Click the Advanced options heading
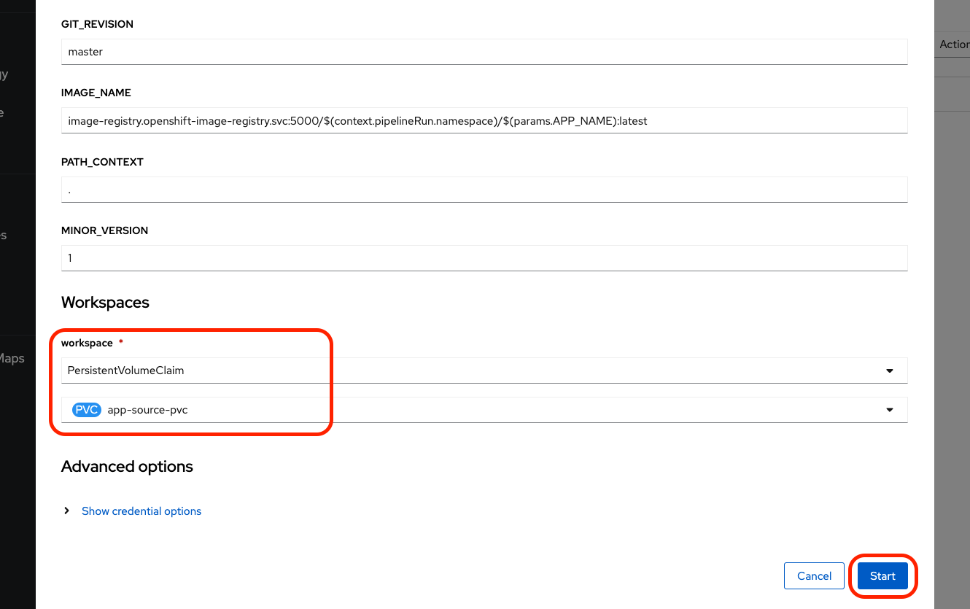Image resolution: width=970 pixels, height=609 pixels. click(x=127, y=467)
